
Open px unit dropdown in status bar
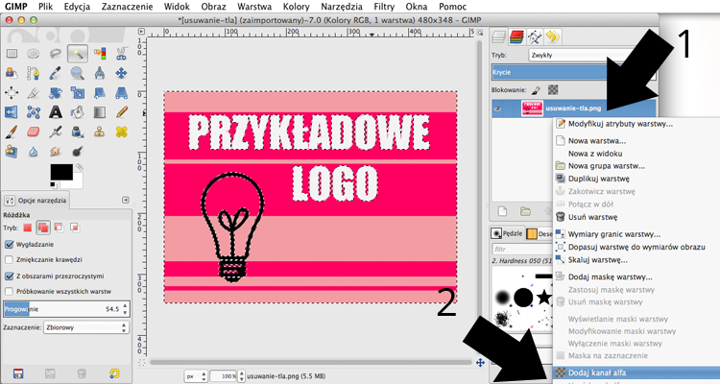[196, 376]
